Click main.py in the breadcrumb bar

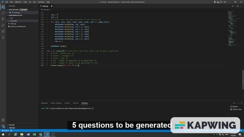(46, 10)
